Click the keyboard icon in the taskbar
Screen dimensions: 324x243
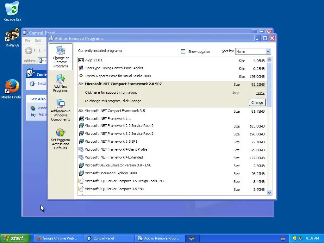pos(283,239)
